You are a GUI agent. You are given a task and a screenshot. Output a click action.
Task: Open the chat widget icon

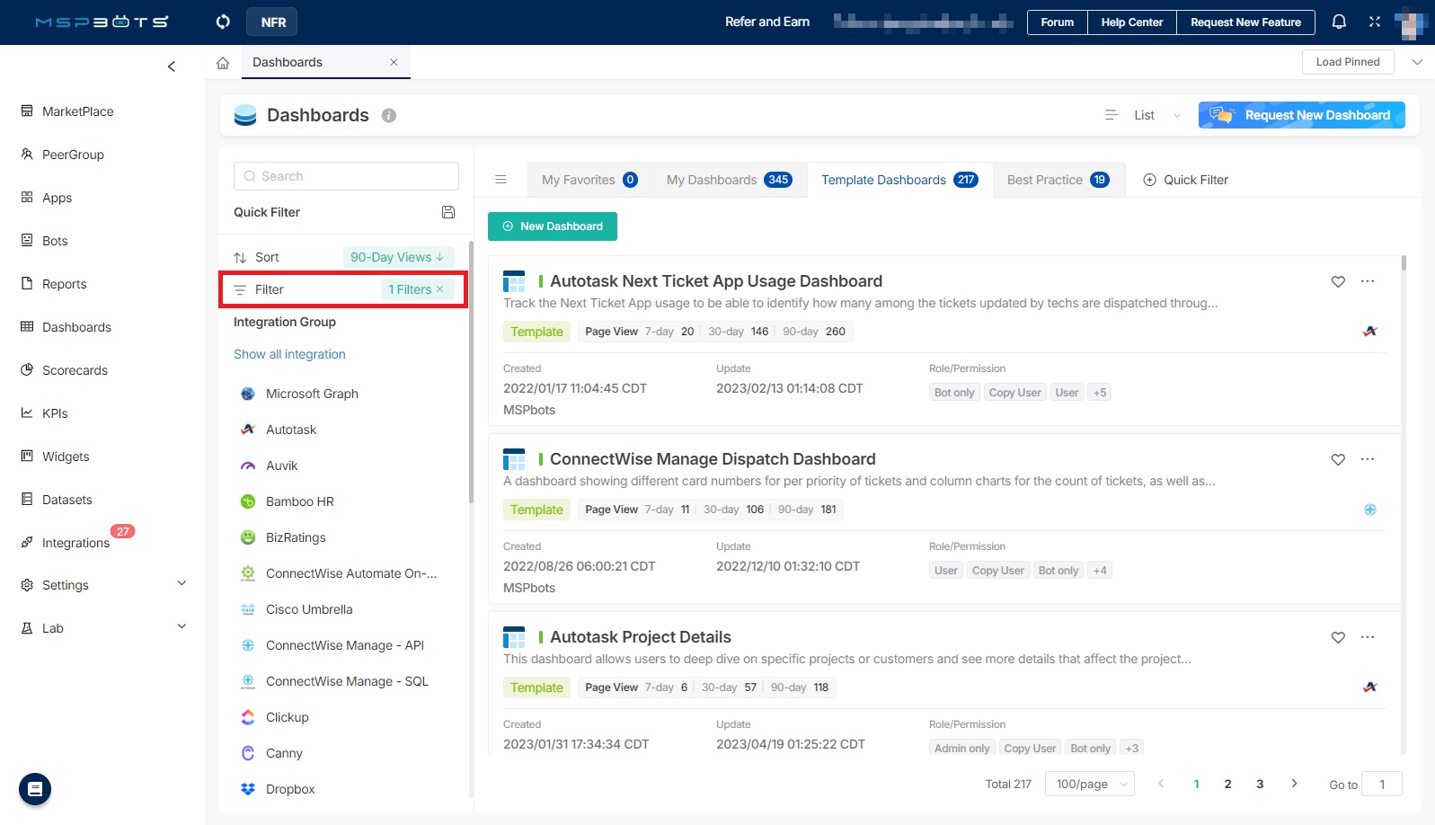[x=35, y=789]
